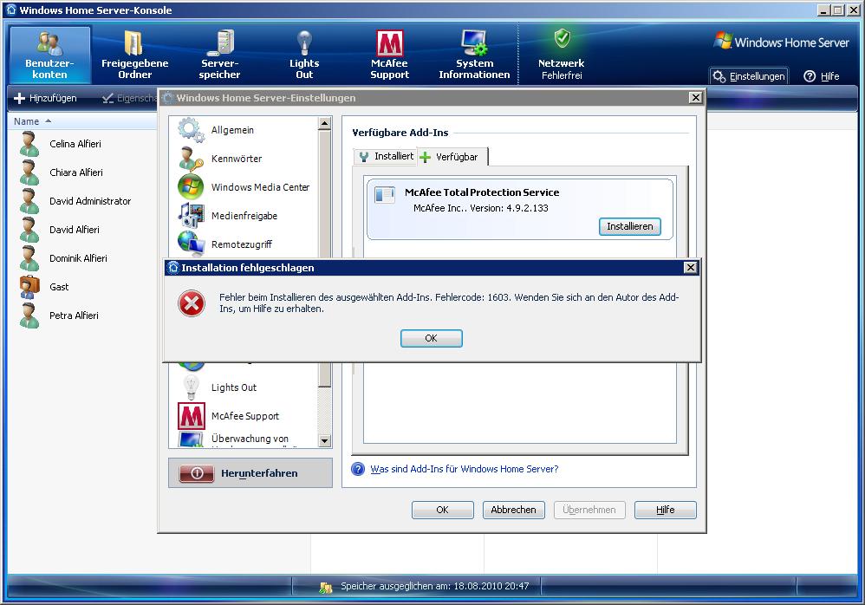Open McAfee Support icon in console toolbar
The width and height of the screenshot is (865, 605).
point(389,43)
